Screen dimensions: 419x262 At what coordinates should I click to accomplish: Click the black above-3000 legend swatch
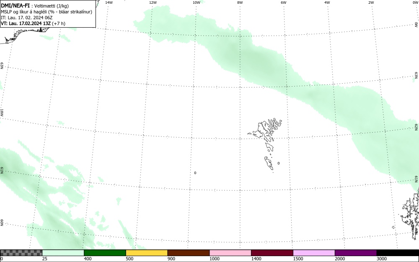click(x=398, y=253)
